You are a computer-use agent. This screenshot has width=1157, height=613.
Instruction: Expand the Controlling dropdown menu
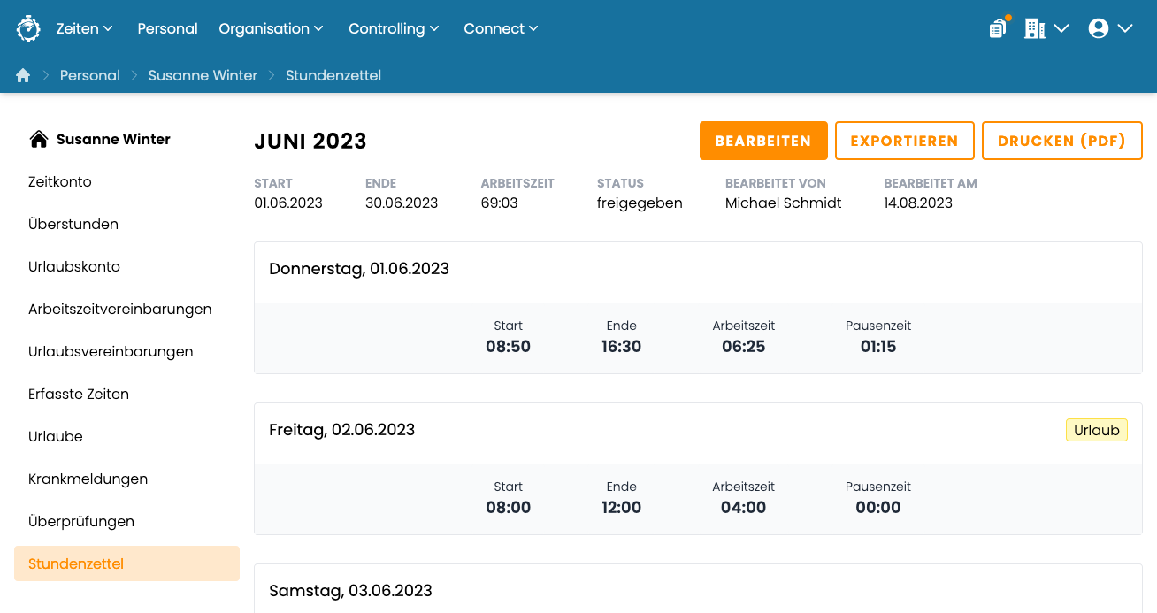coord(395,28)
